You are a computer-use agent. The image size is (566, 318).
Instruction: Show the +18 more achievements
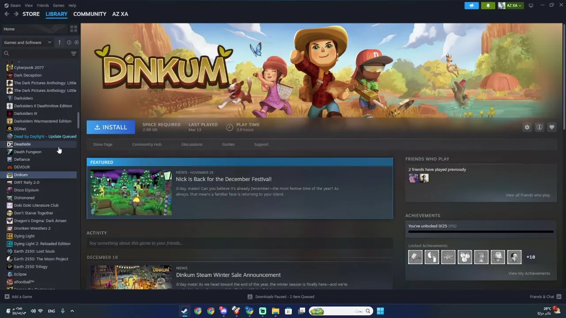click(531, 257)
